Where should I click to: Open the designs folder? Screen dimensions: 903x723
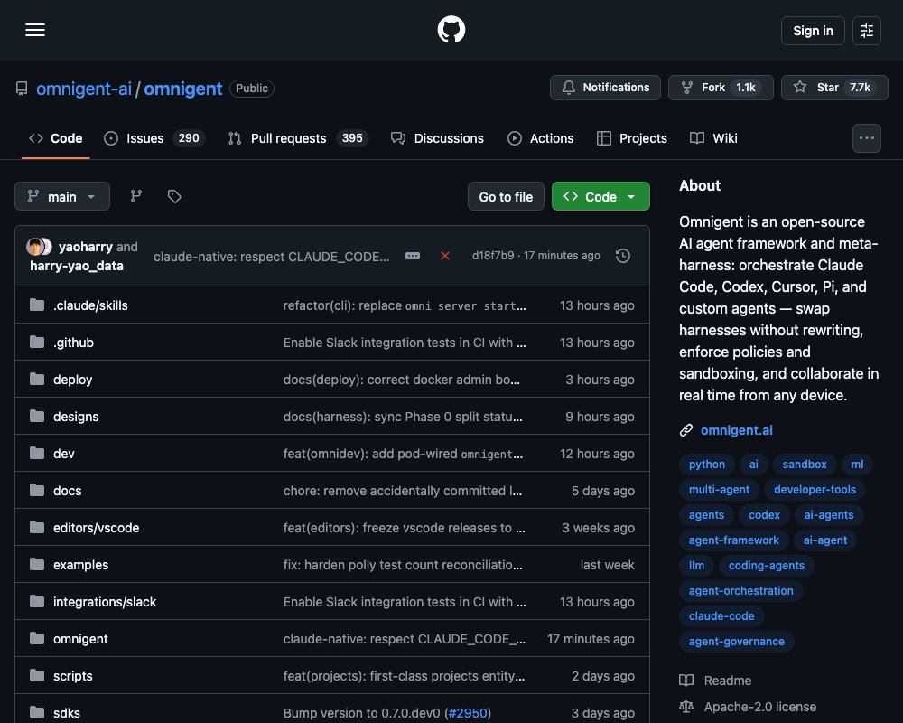pyautogui.click(x=76, y=417)
